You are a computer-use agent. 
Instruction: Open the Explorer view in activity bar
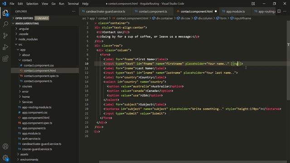[x=5, y=13]
